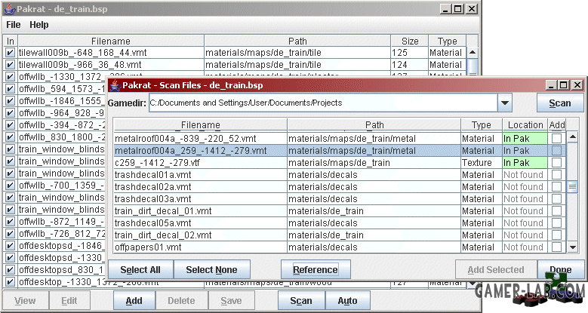The width and height of the screenshot is (588, 313).
Task: Click the Scan button in Scan Files dialog
Action: (560, 103)
